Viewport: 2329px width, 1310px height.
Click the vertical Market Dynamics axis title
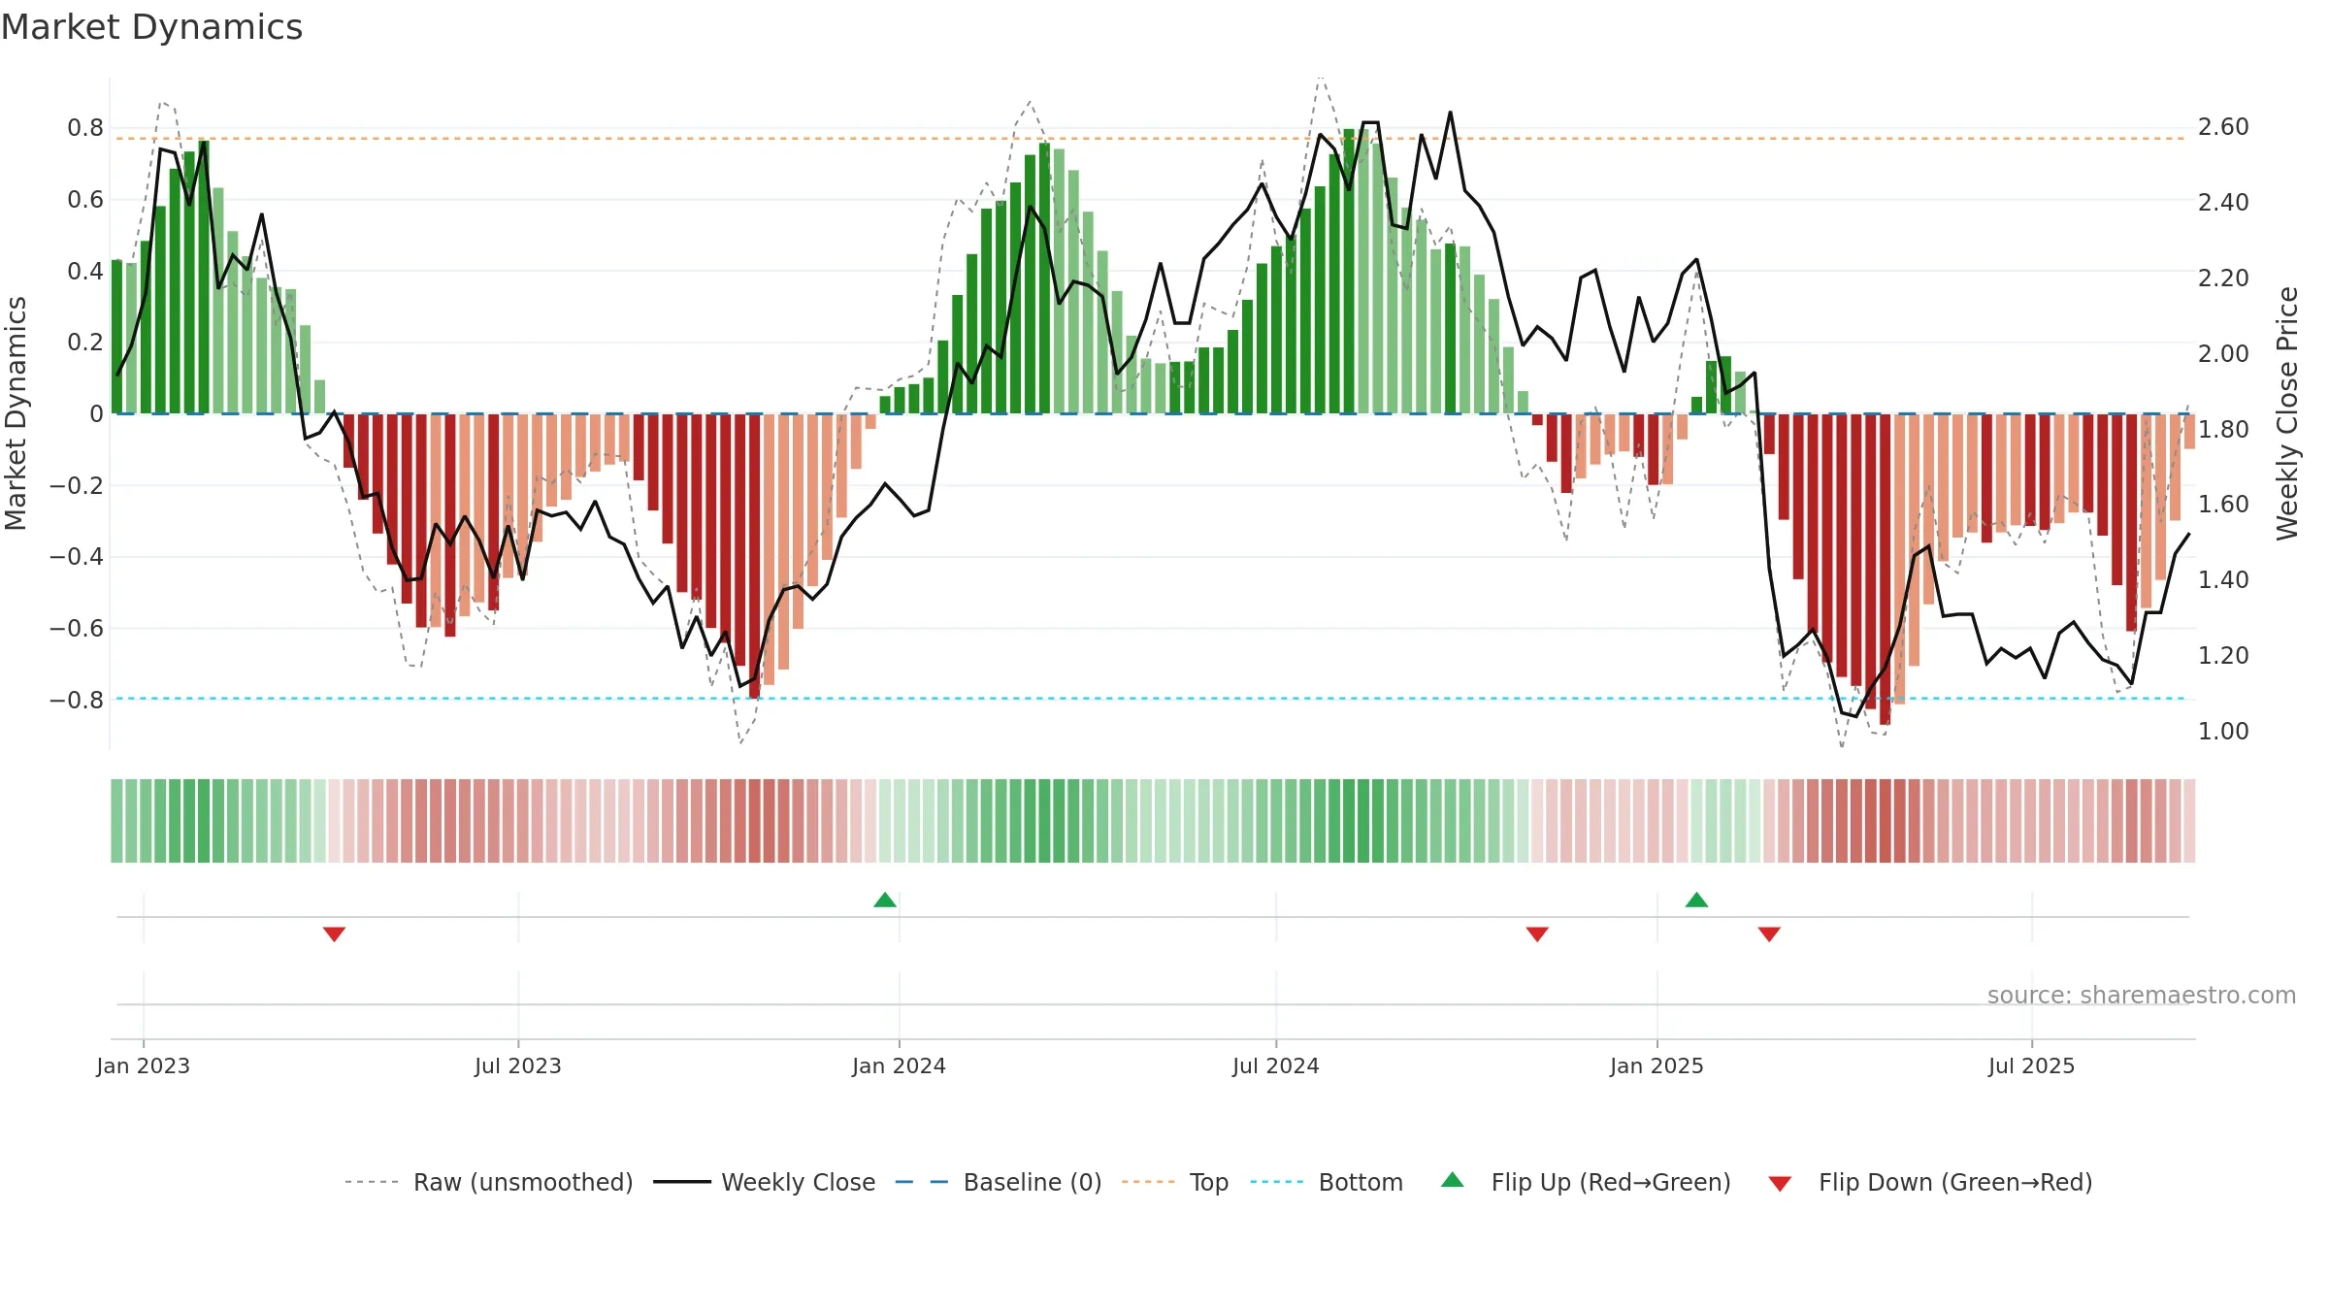coord(16,413)
